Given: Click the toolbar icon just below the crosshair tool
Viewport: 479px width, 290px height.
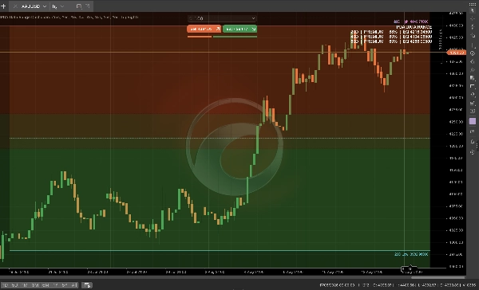Looking at the screenshot, I should (x=473, y=27).
